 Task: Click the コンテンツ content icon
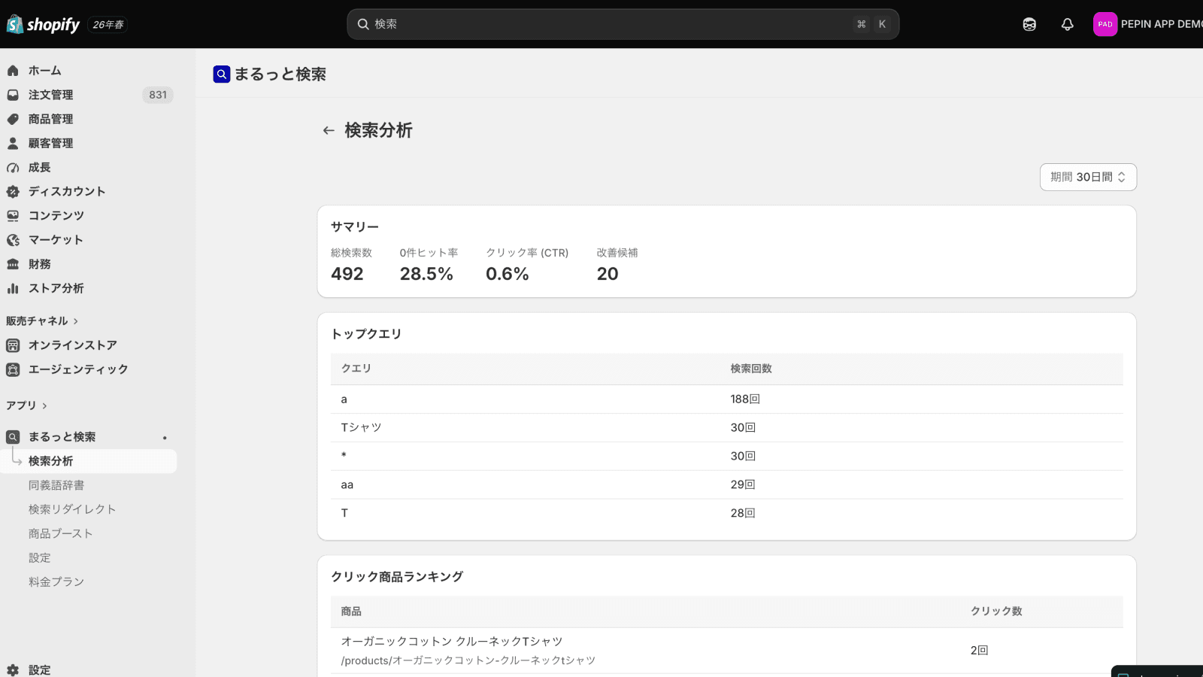13,216
